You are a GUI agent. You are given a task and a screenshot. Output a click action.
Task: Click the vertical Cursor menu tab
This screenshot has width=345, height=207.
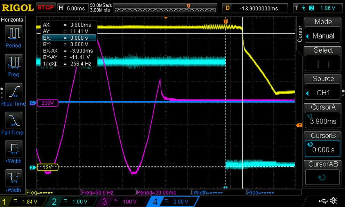[300, 34]
